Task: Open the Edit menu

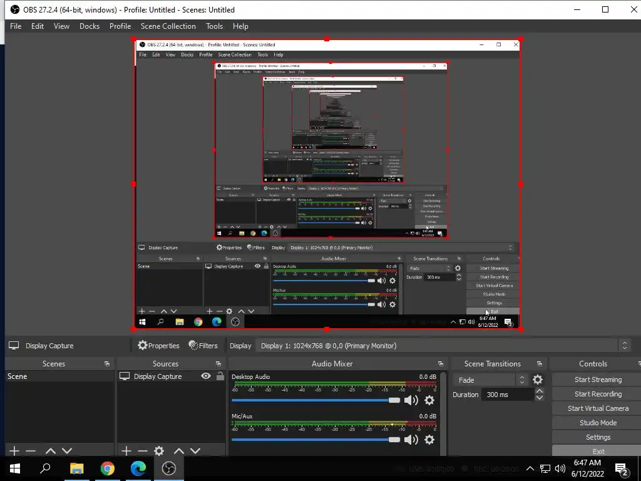Action: (37, 26)
